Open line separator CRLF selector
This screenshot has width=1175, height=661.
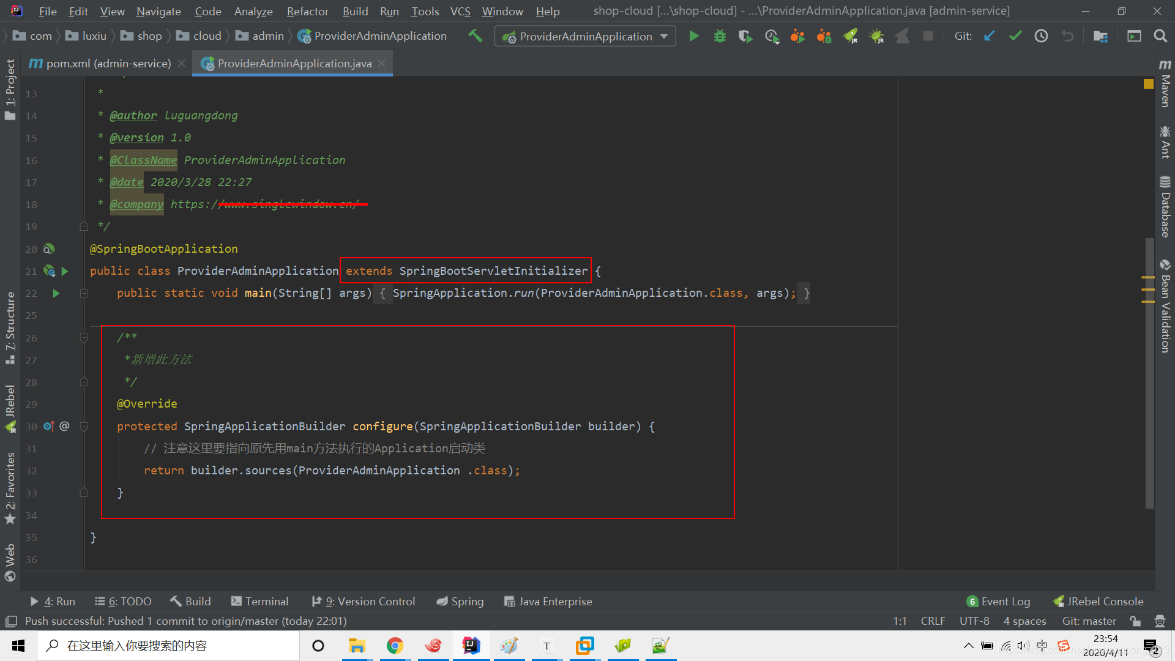click(x=933, y=621)
